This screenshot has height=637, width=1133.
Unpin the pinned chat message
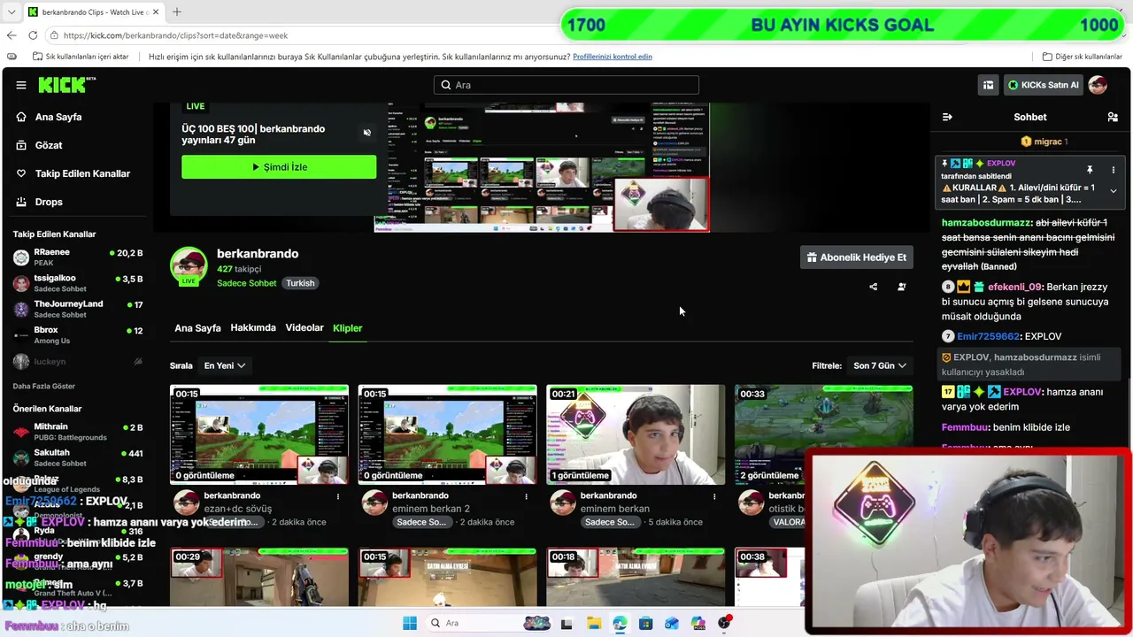click(1090, 170)
